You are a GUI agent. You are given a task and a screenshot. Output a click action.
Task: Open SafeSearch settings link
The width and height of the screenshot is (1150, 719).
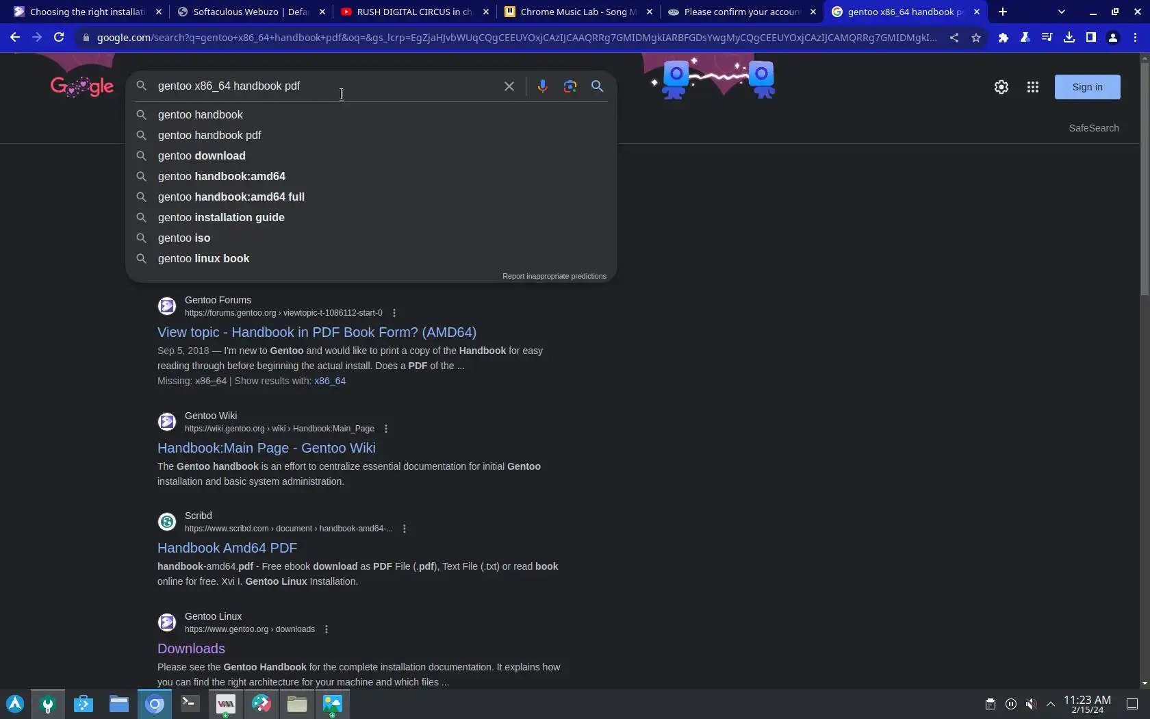click(1094, 128)
